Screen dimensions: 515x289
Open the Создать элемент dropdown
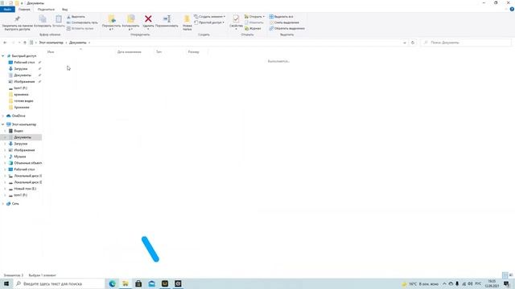209,17
